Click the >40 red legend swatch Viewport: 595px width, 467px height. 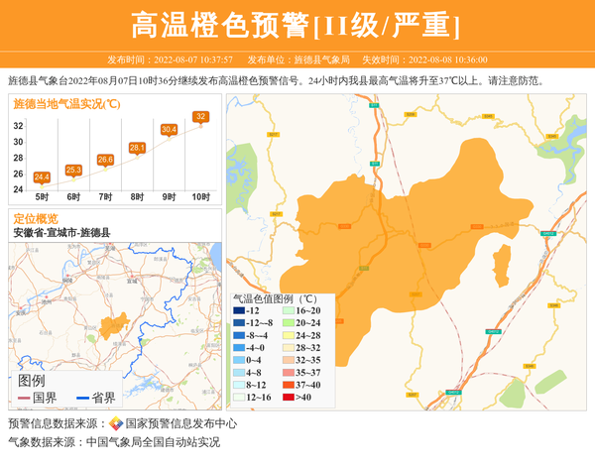291,397
